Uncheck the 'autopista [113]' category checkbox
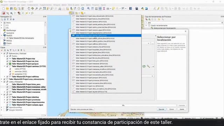 pyautogui.click(x=10, y=74)
